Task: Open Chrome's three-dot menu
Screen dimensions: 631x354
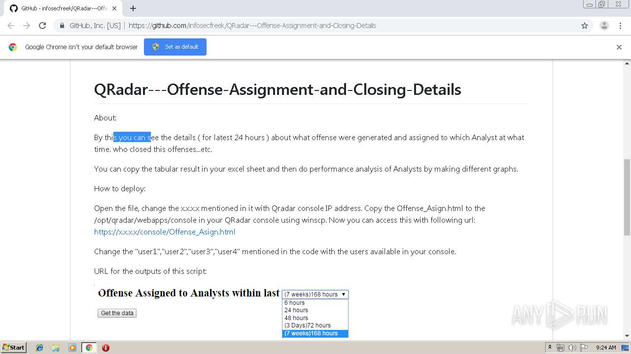Action: point(620,26)
